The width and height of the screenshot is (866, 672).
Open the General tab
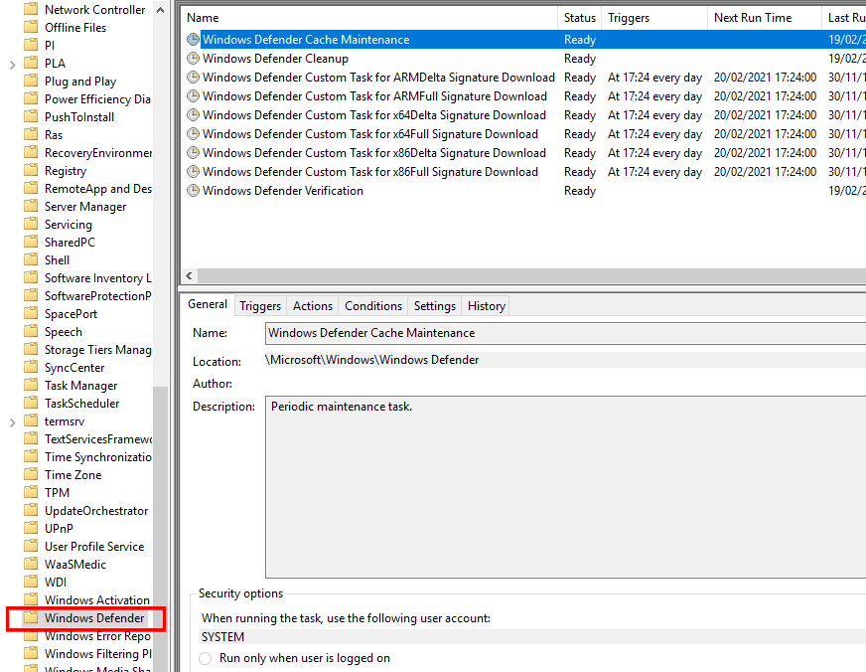pyautogui.click(x=208, y=304)
